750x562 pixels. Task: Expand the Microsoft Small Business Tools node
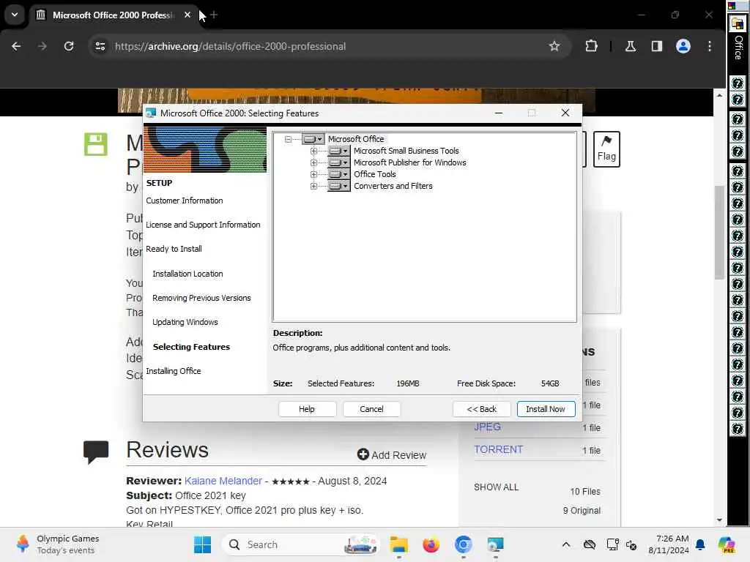(313, 151)
